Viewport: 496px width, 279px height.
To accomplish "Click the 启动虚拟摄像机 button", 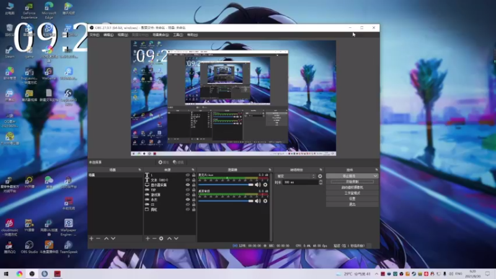I will coord(352,187).
